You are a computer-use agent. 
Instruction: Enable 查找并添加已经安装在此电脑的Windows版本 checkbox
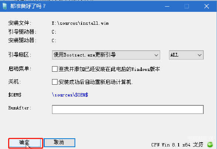click(55, 69)
